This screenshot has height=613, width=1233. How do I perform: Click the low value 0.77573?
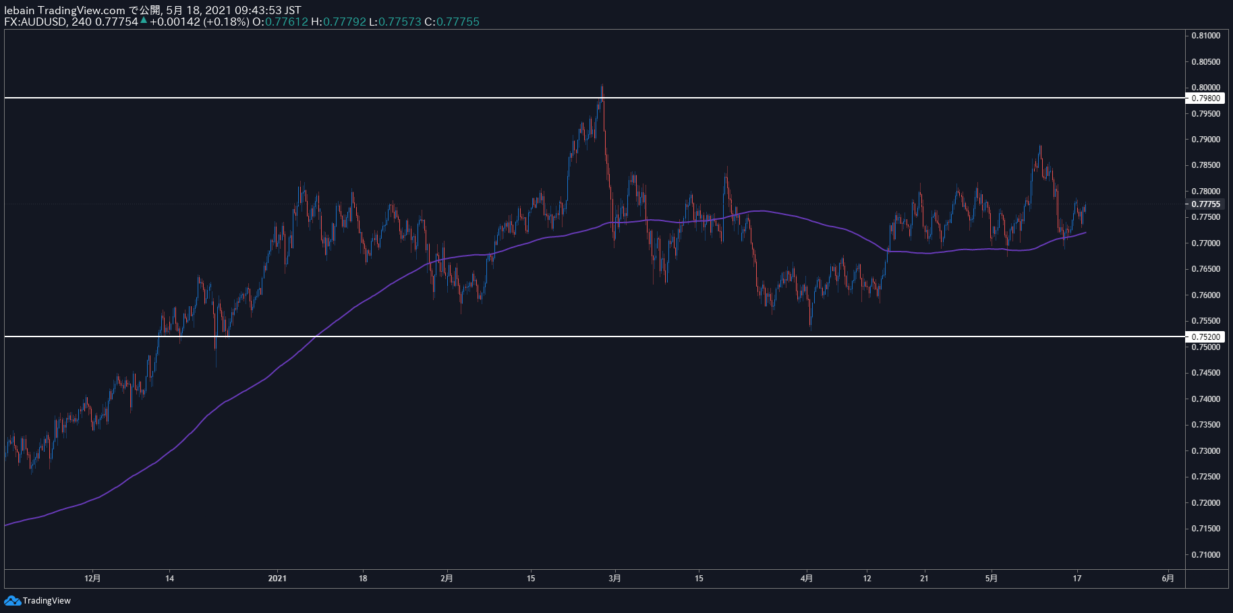point(399,22)
